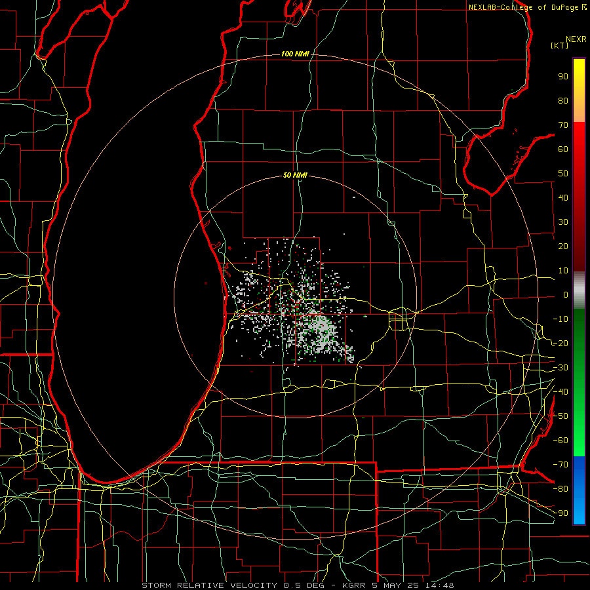The height and width of the screenshot is (590, 590).
Task: Click the positive 10 knot scale value
Action: coord(563,271)
